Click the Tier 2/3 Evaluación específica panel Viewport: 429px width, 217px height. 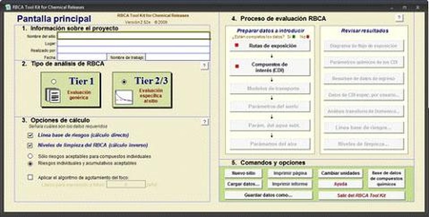coord(142,90)
